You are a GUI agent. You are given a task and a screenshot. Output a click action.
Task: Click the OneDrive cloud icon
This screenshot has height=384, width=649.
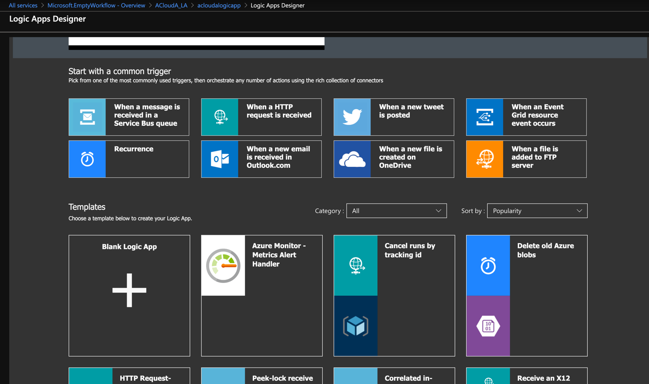pyautogui.click(x=352, y=159)
